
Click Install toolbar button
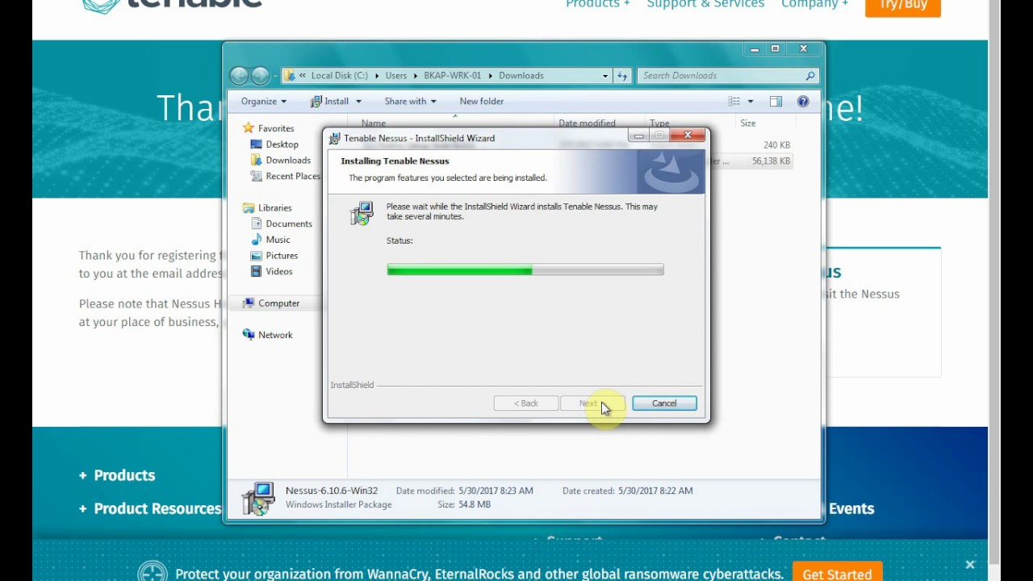coord(329,102)
